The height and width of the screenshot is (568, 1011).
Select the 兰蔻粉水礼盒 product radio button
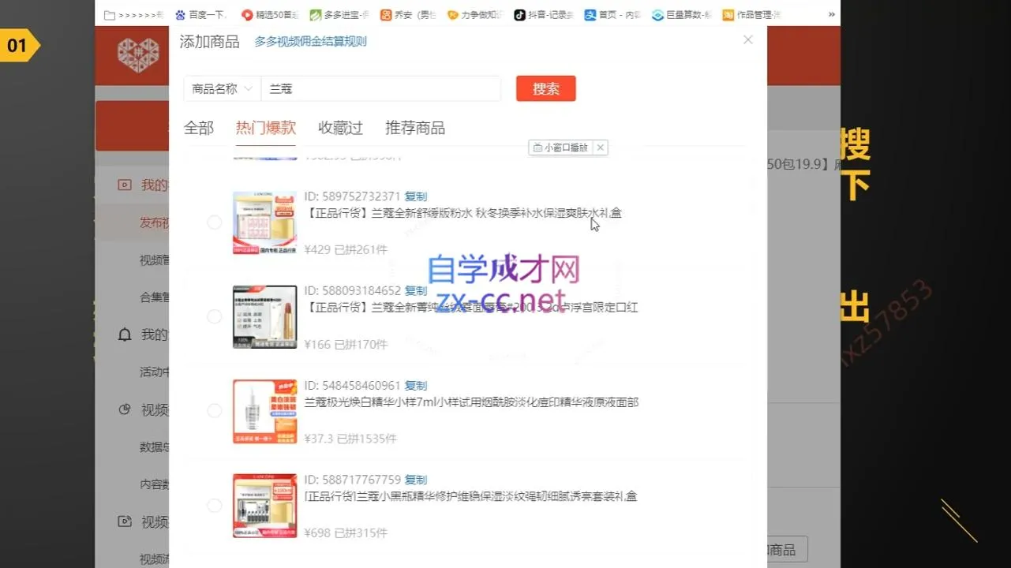click(214, 222)
